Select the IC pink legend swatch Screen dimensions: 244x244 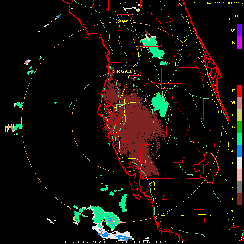[239, 175]
